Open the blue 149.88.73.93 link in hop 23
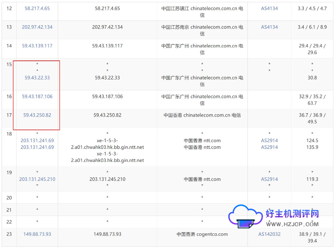This screenshot has height=248, width=335. pos(37,234)
